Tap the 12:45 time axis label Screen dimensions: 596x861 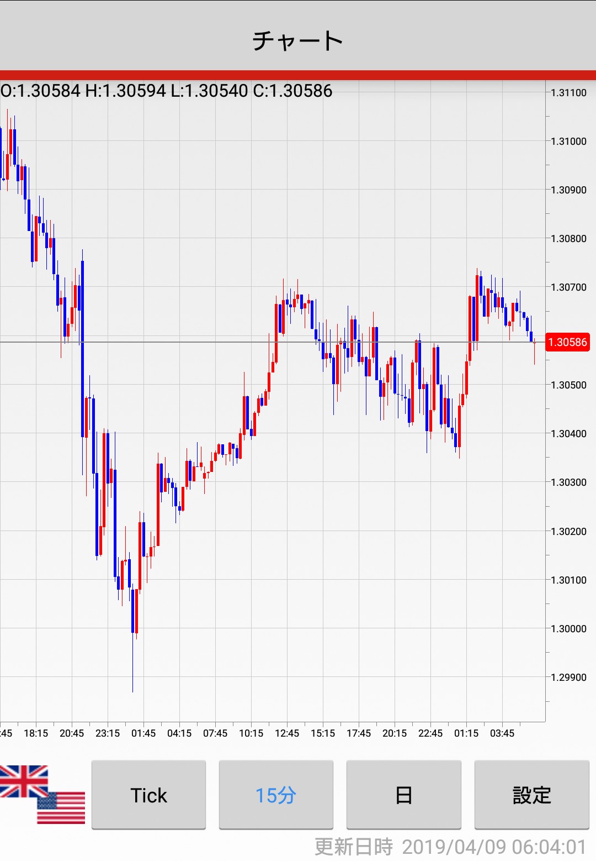pyautogui.click(x=287, y=733)
